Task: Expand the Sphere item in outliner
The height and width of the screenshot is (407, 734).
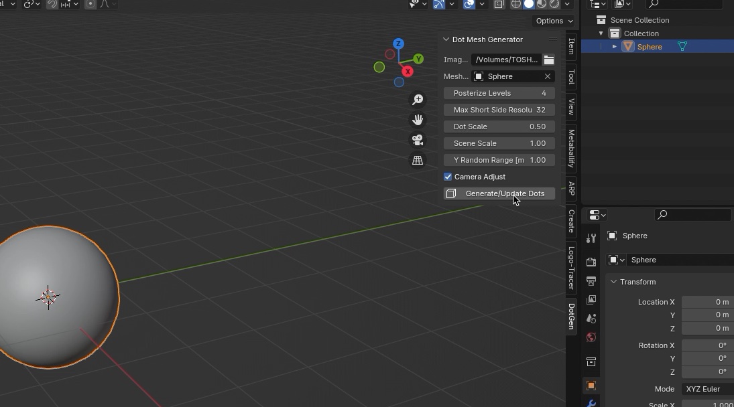Action: [x=615, y=47]
